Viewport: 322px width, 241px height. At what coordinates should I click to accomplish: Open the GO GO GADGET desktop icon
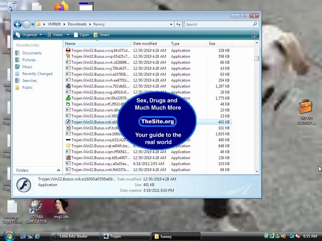pyautogui.click(x=306, y=112)
